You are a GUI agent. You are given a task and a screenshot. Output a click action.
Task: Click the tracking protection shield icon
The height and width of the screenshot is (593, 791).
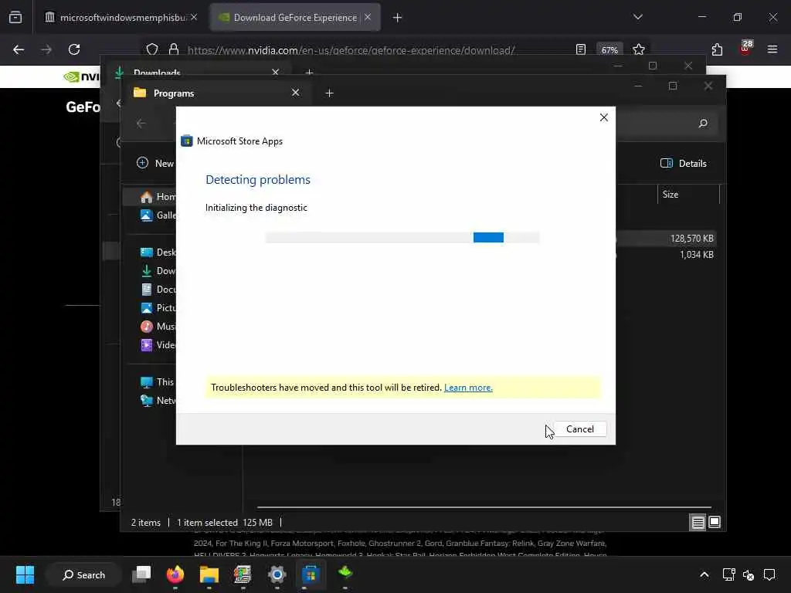coord(152,49)
